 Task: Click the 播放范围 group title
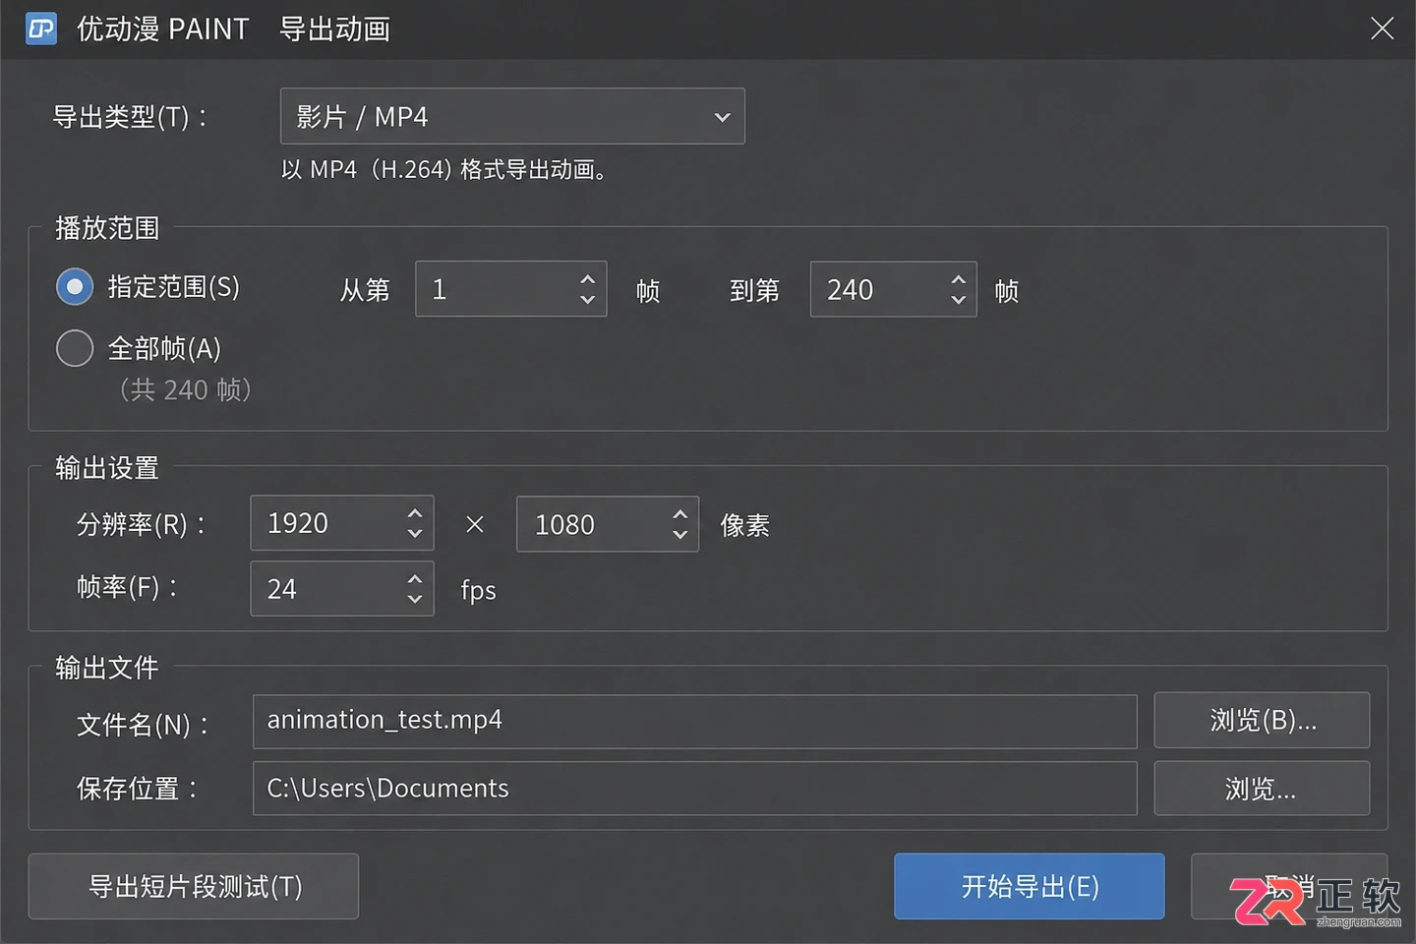point(107,228)
